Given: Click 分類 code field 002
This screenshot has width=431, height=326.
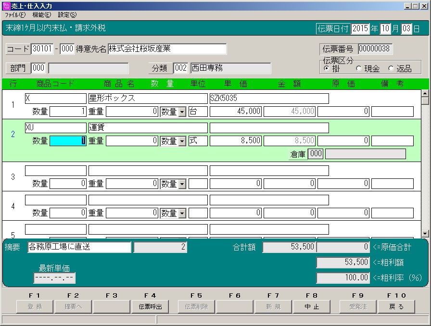Looking at the screenshot, I should pos(181,68).
